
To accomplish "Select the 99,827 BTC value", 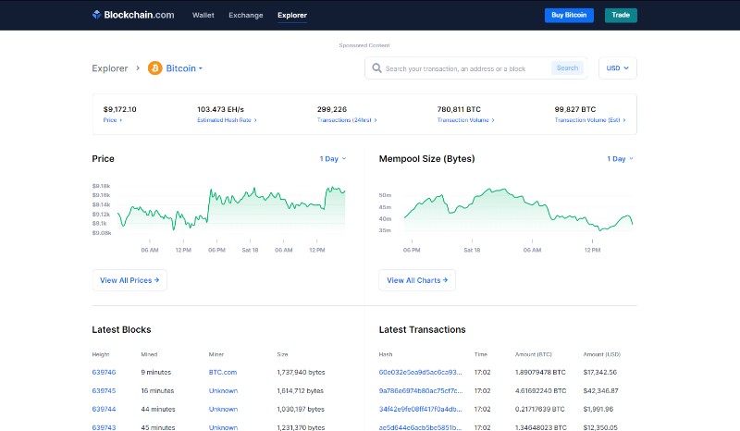I will pyautogui.click(x=574, y=109).
